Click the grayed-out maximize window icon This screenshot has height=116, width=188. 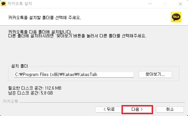(x=165, y=4)
